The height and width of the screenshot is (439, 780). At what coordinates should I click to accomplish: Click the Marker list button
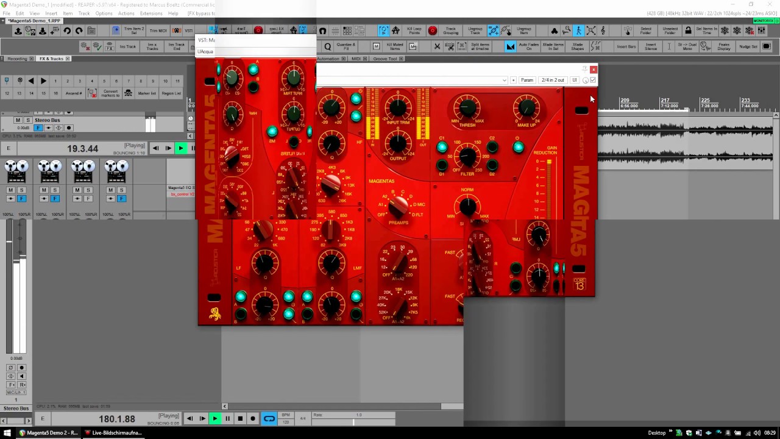tap(147, 93)
